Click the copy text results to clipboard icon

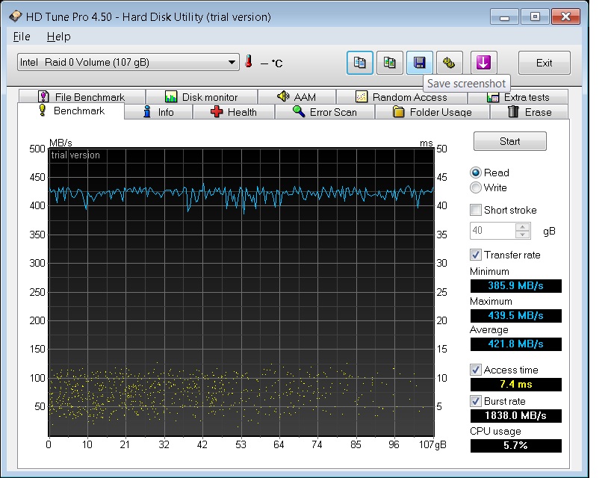(x=360, y=63)
